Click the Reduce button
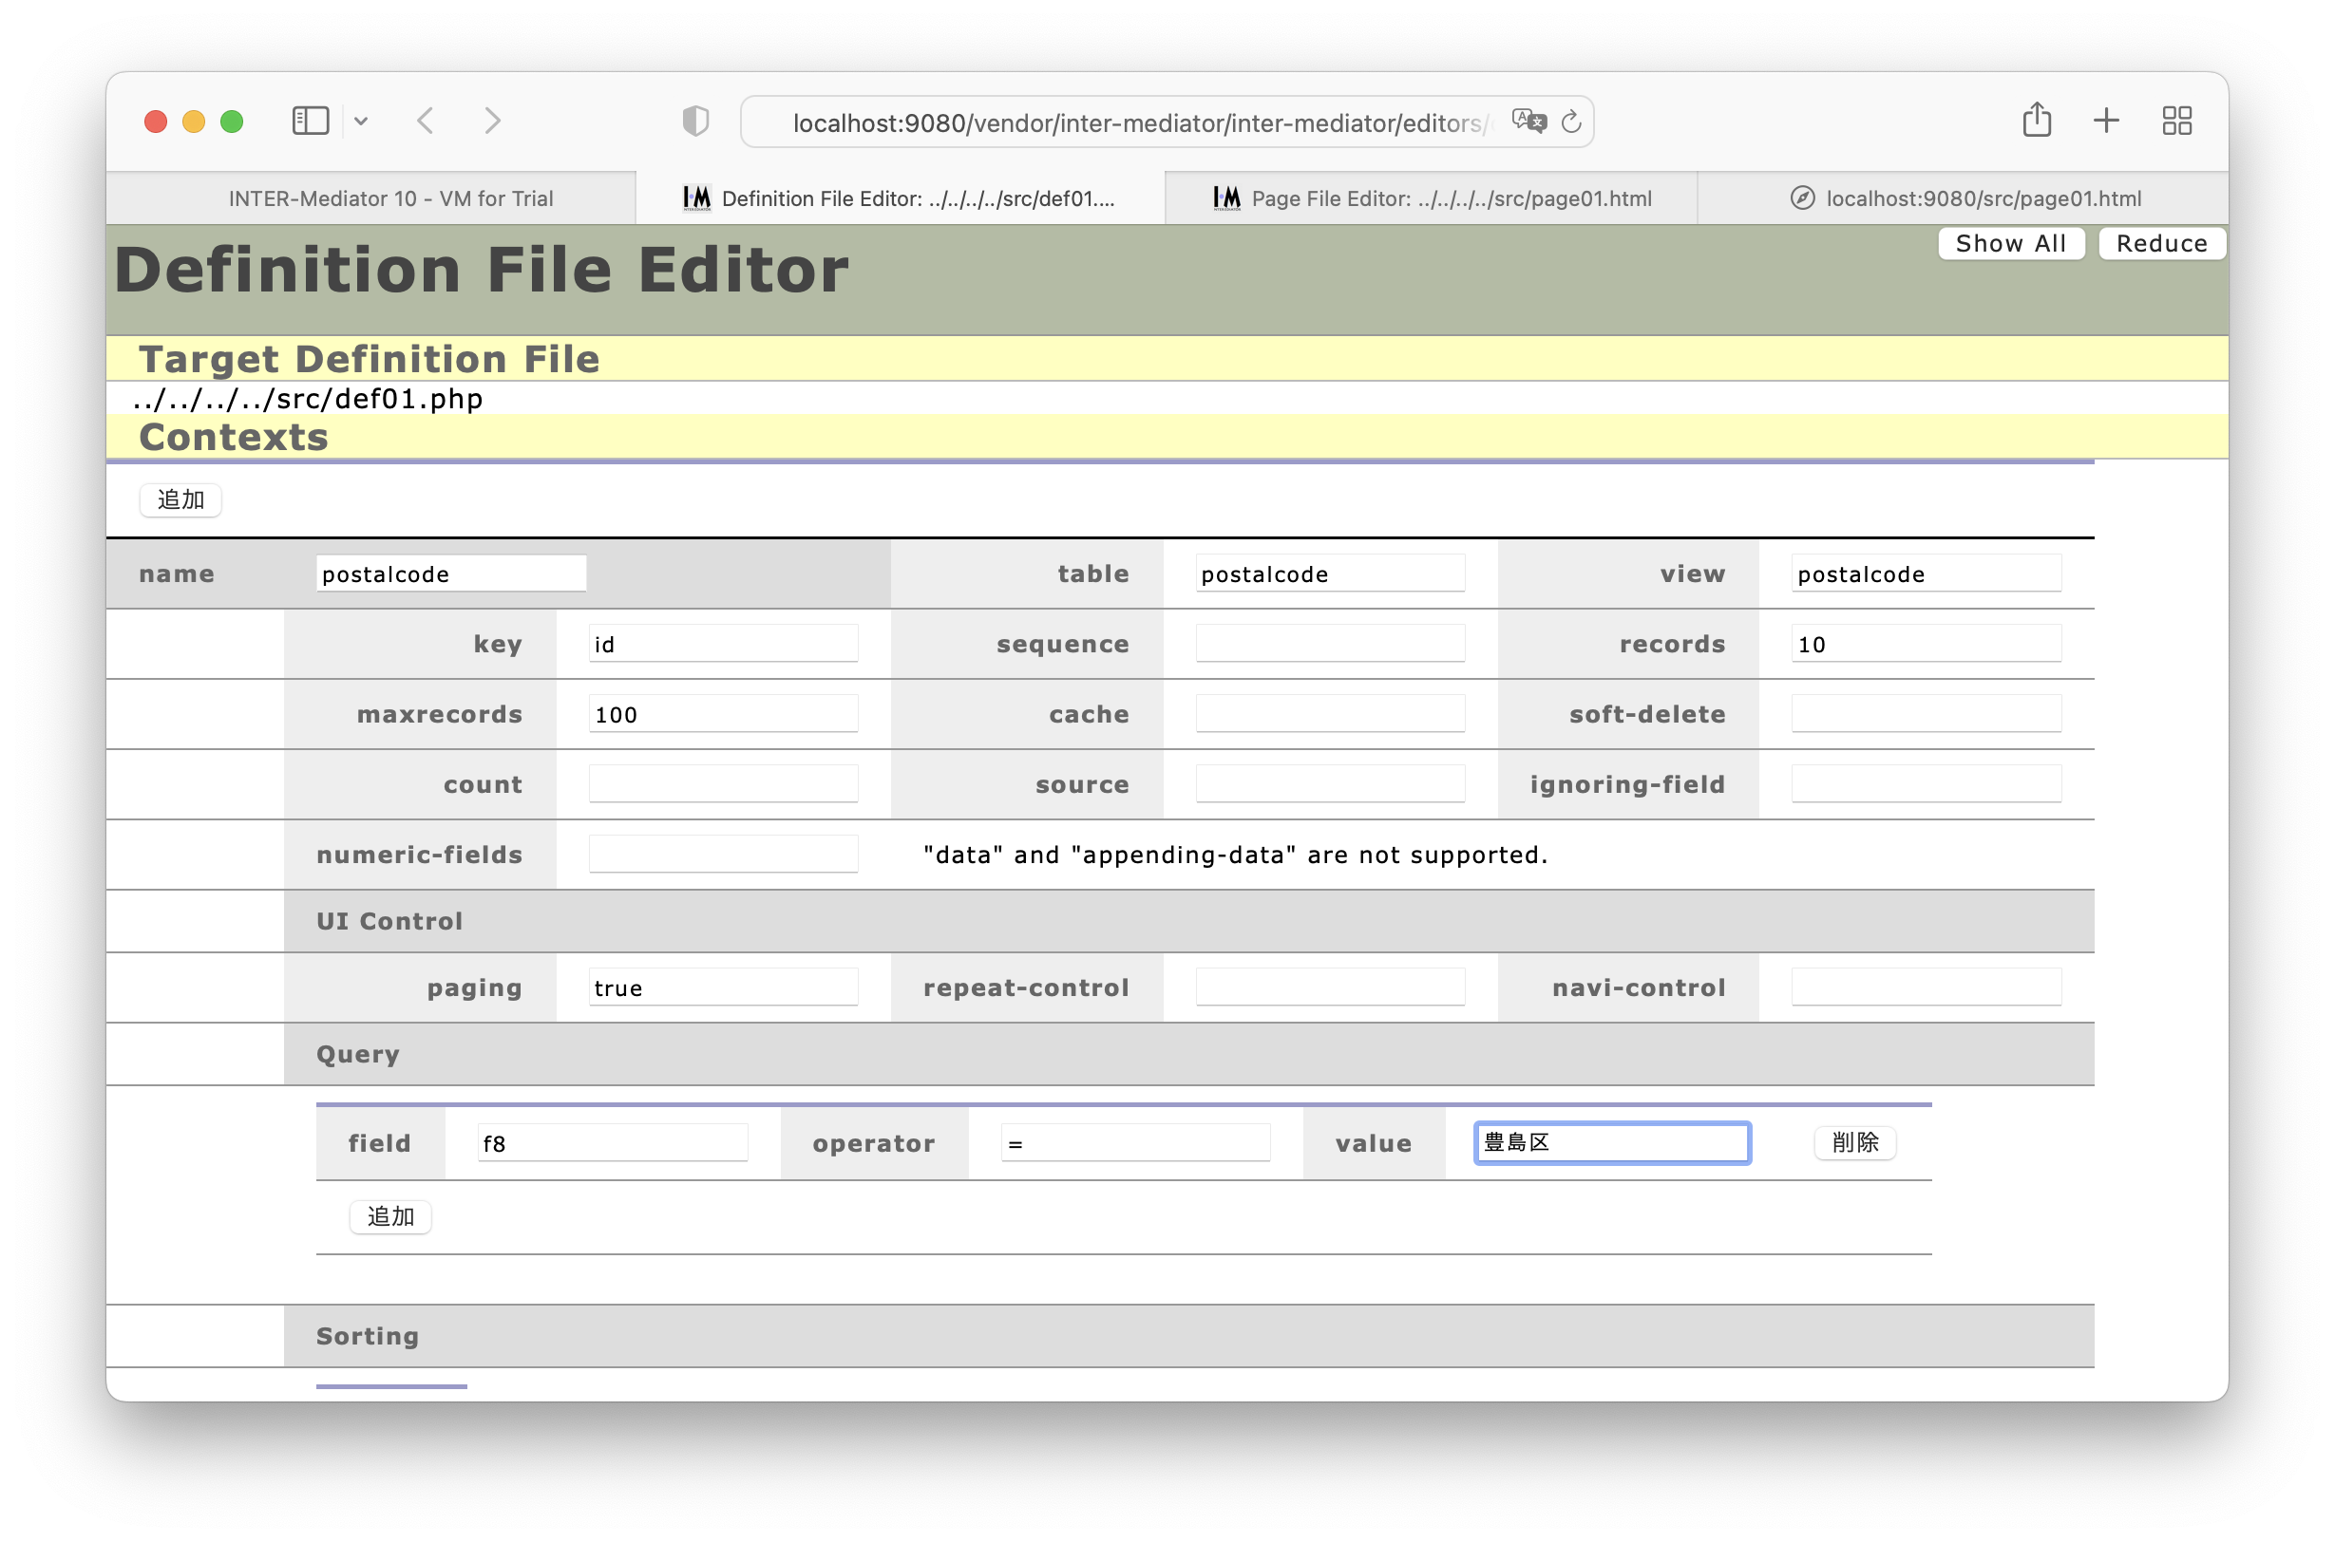Viewport: 2335px width, 1542px height. (x=2161, y=243)
